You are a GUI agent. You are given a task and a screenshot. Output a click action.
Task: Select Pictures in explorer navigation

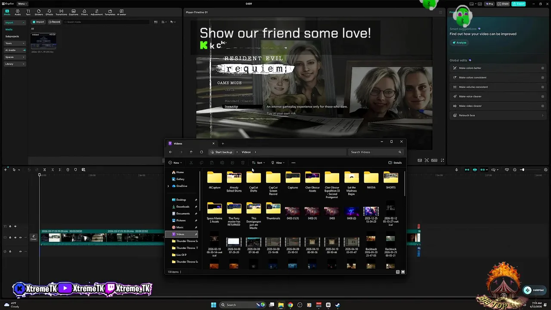tap(181, 220)
